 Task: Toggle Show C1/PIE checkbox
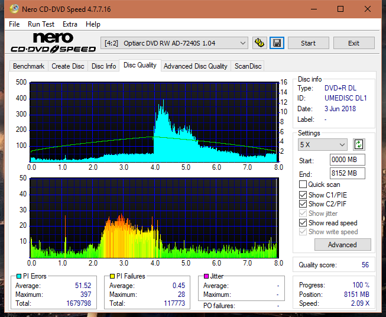coord(303,195)
